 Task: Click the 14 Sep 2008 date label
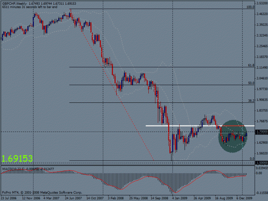159,198
